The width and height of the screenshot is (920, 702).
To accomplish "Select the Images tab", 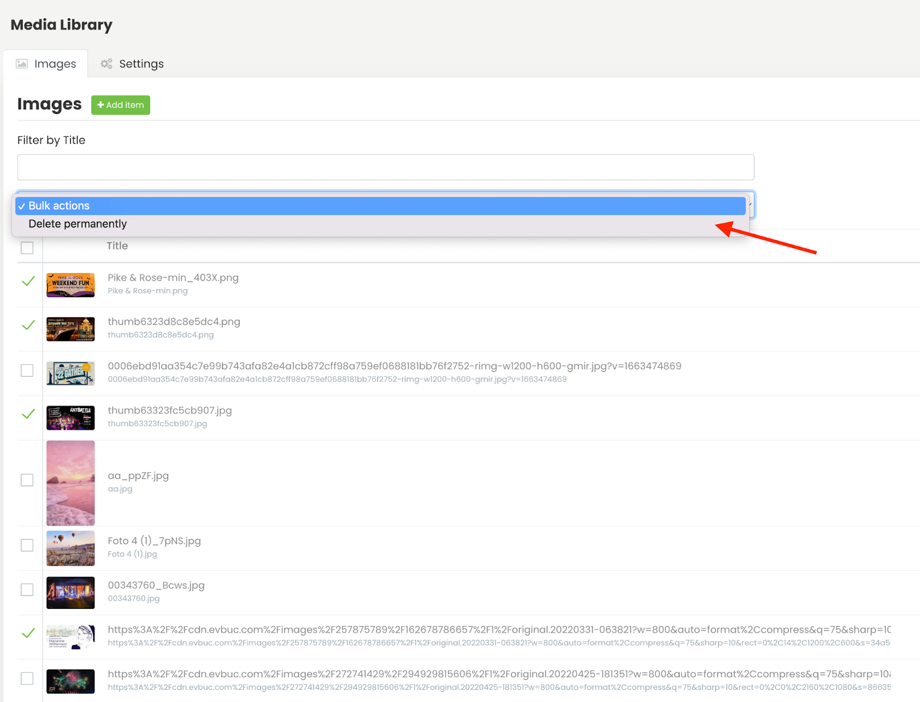I will (x=55, y=63).
